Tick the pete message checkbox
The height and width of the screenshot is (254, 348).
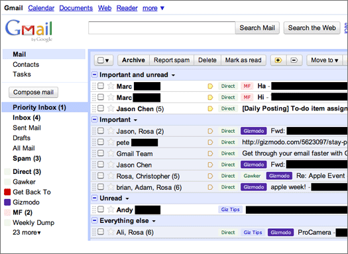tap(101, 142)
